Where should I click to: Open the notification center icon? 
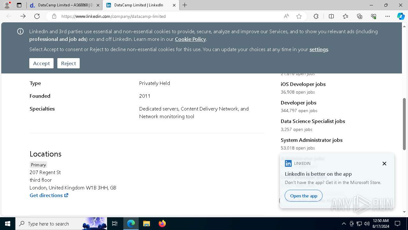point(397,224)
